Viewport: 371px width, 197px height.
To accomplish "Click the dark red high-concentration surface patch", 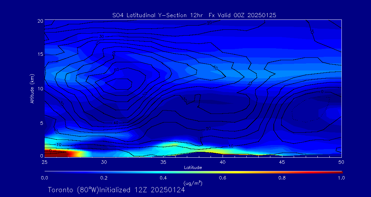I will (x=57, y=153).
